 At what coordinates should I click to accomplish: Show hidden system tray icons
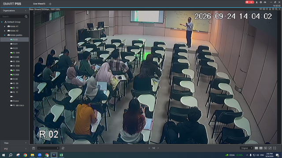pos(247,155)
